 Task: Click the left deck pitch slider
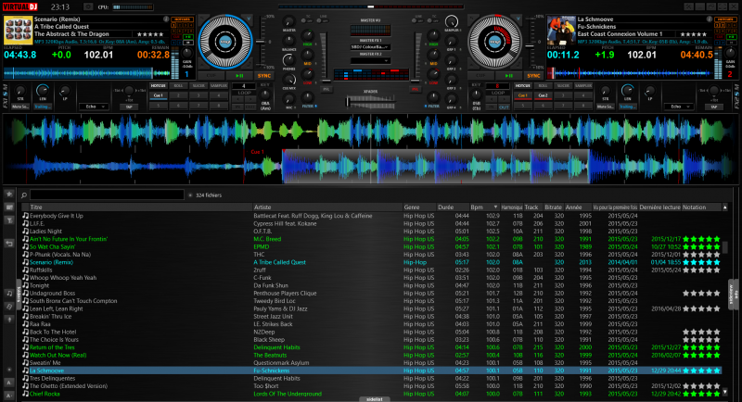[x=261, y=42]
